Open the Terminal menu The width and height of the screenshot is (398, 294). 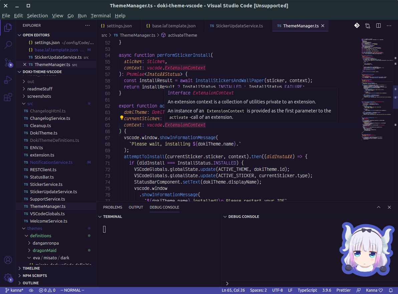click(101, 15)
